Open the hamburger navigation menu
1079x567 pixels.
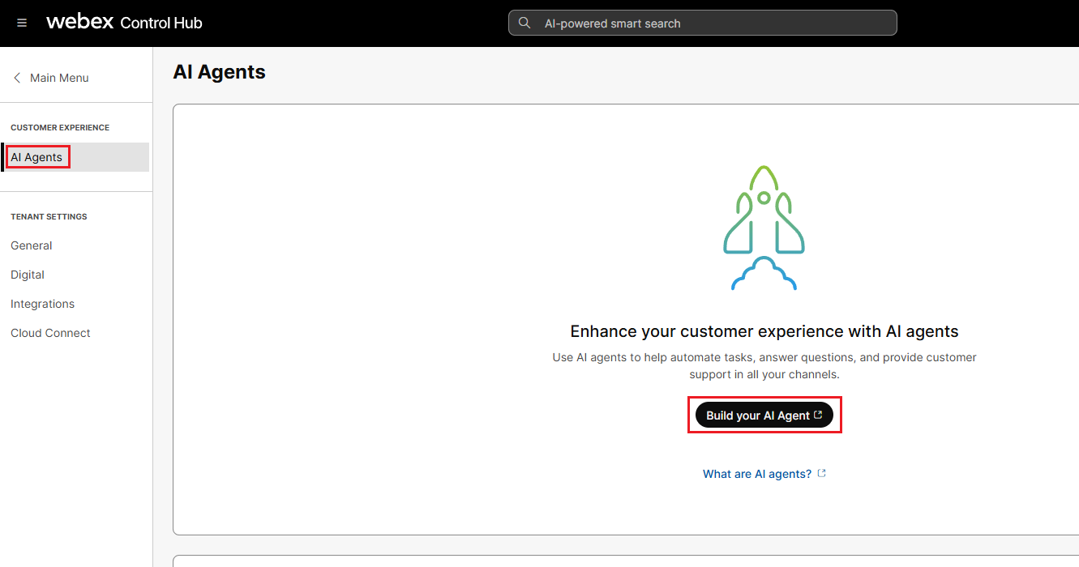point(22,23)
